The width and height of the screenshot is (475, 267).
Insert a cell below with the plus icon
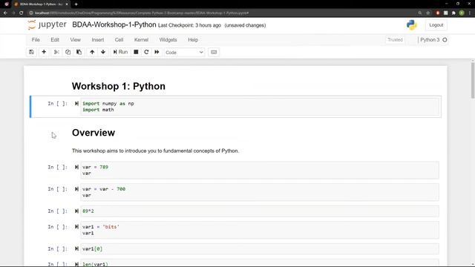(x=44, y=52)
